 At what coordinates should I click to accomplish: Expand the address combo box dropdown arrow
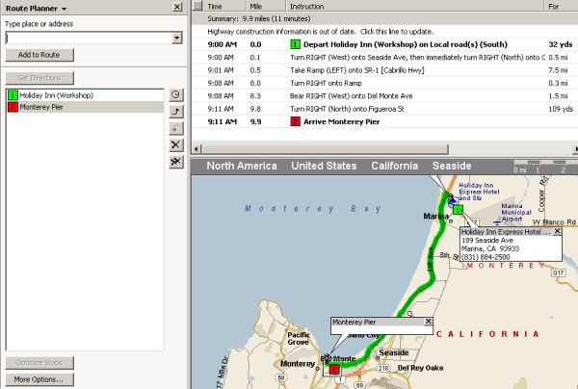177,38
